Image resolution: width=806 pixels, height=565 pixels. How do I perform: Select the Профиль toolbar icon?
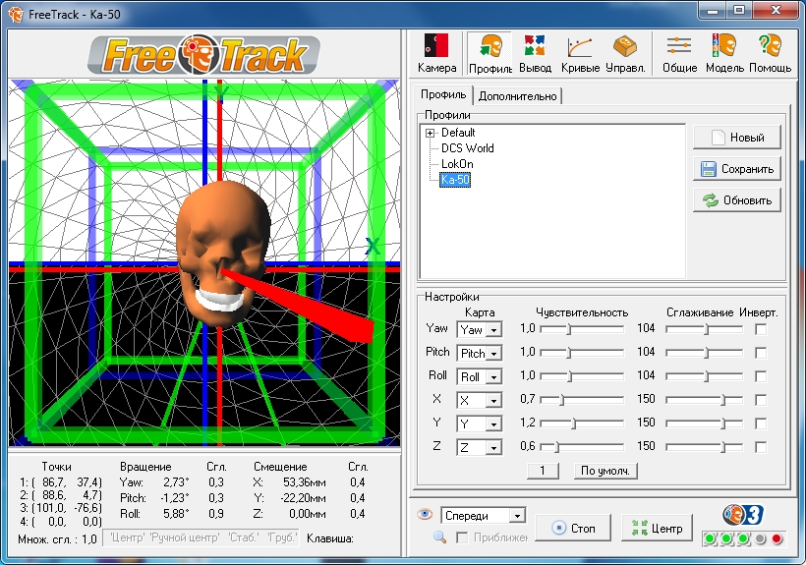click(x=489, y=53)
